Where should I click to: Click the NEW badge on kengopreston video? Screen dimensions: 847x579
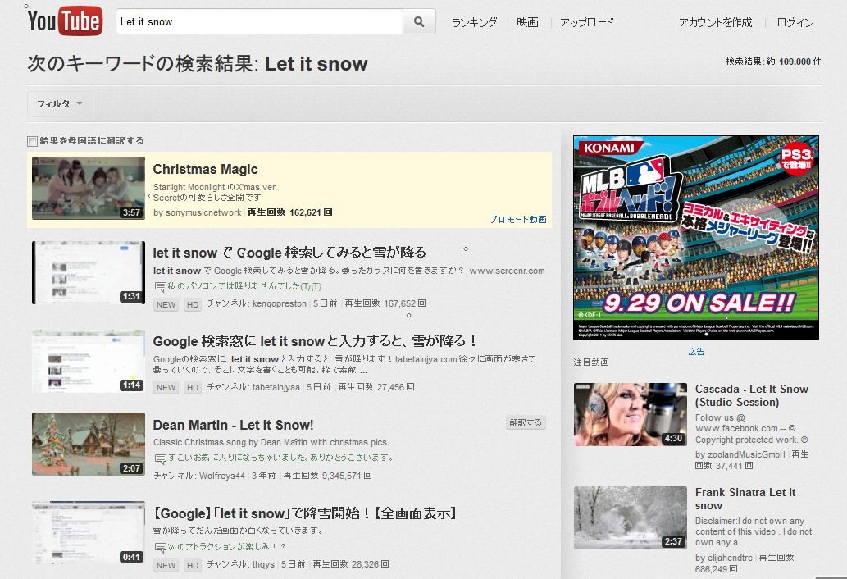pyautogui.click(x=166, y=304)
